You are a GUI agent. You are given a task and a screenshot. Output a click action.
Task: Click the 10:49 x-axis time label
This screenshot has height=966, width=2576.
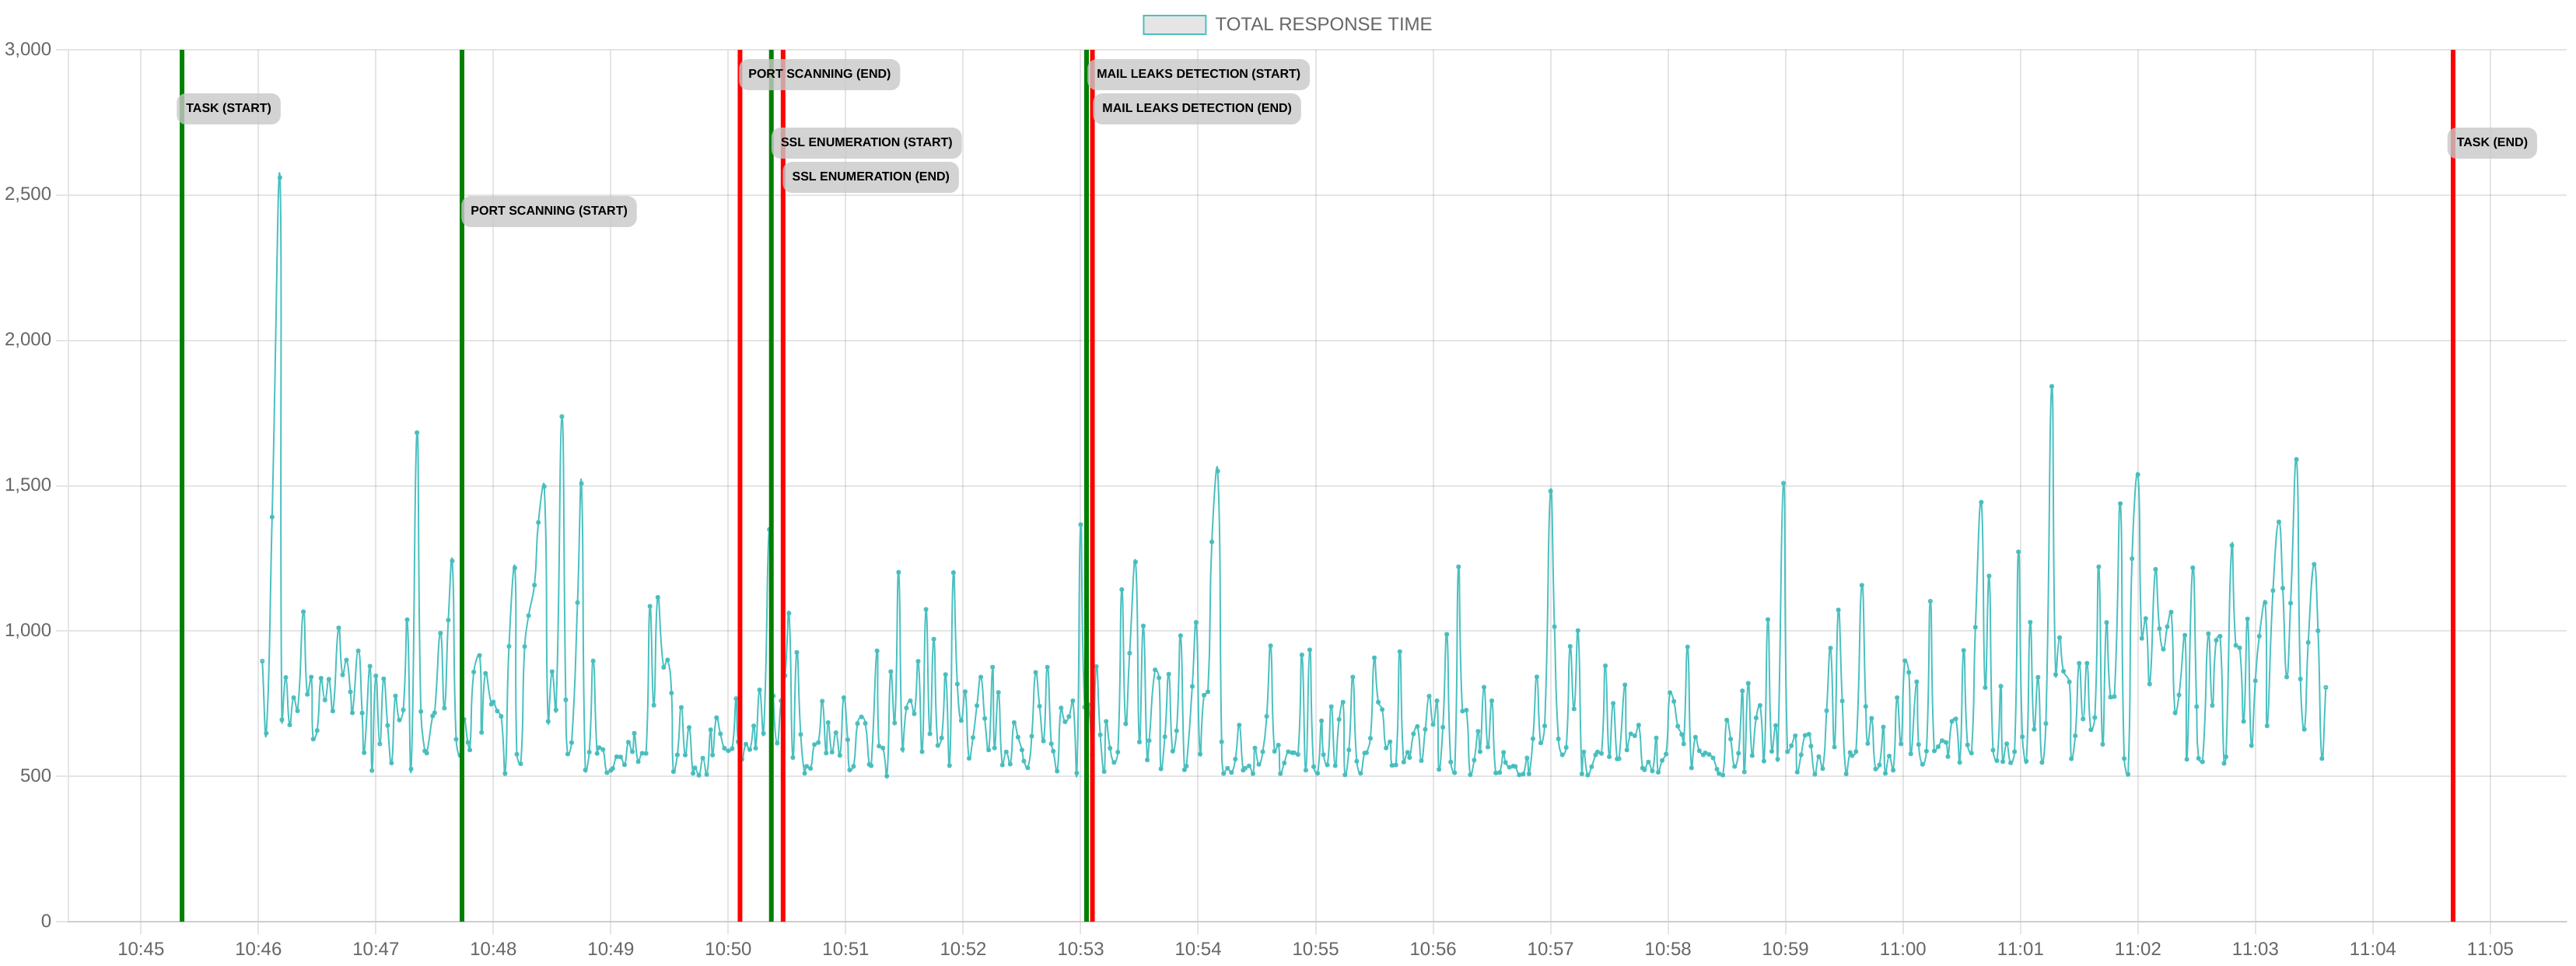611,949
